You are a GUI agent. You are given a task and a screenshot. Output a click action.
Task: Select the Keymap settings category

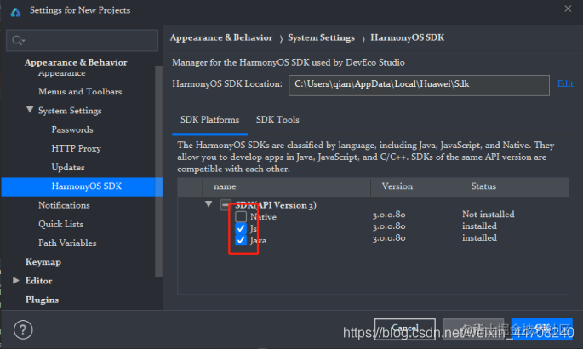[x=43, y=262]
